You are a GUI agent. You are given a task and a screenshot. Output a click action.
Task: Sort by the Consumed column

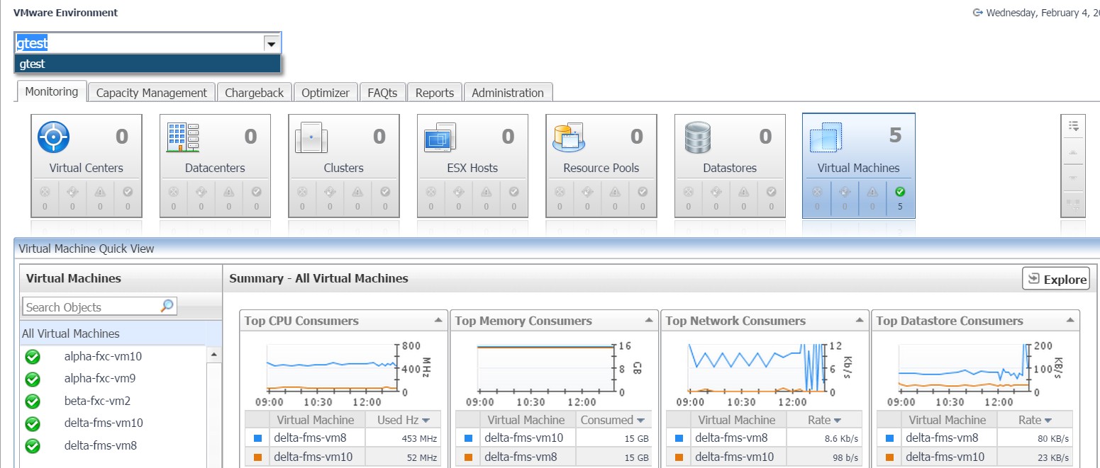tap(614, 420)
